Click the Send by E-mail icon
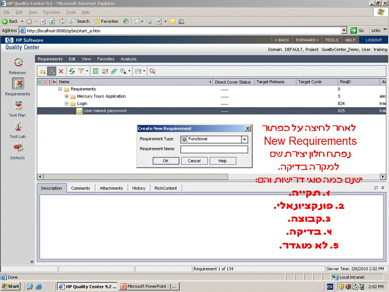Screen dimensions: 389x292 [x=138, y=71]
